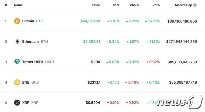Open the Market Cap info icon
The image size is (205, 112).
195,5
